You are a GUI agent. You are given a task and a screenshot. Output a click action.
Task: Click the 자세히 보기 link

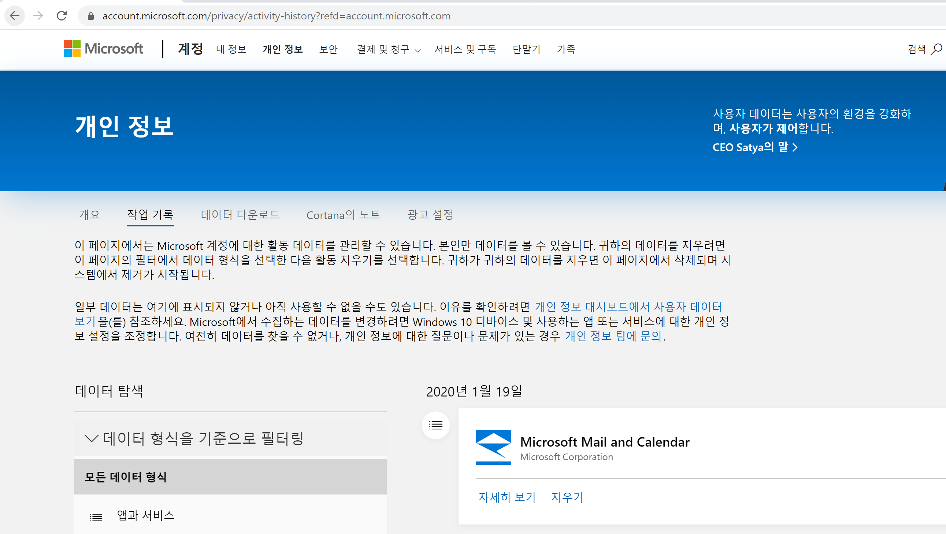(507, 497)
